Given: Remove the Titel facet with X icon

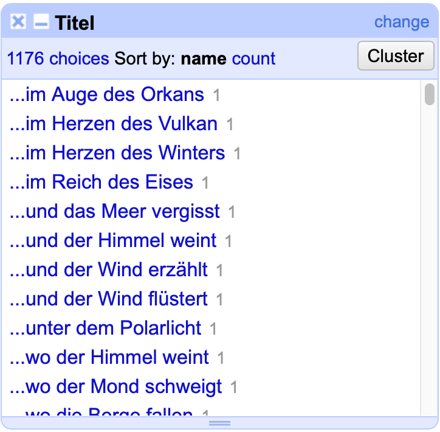Looking at the screenshot, I should 18,22.
